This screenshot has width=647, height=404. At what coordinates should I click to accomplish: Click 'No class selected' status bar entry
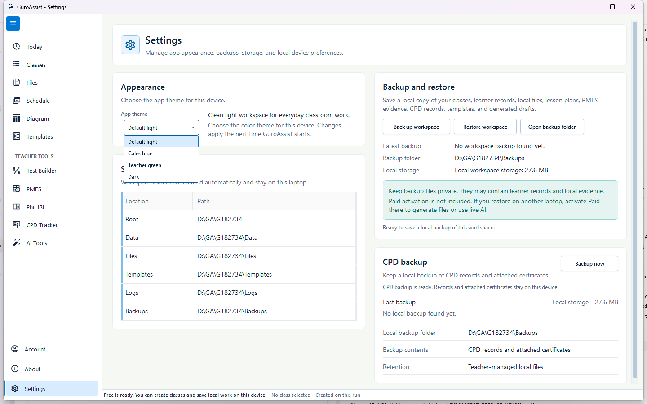point(291,395)
